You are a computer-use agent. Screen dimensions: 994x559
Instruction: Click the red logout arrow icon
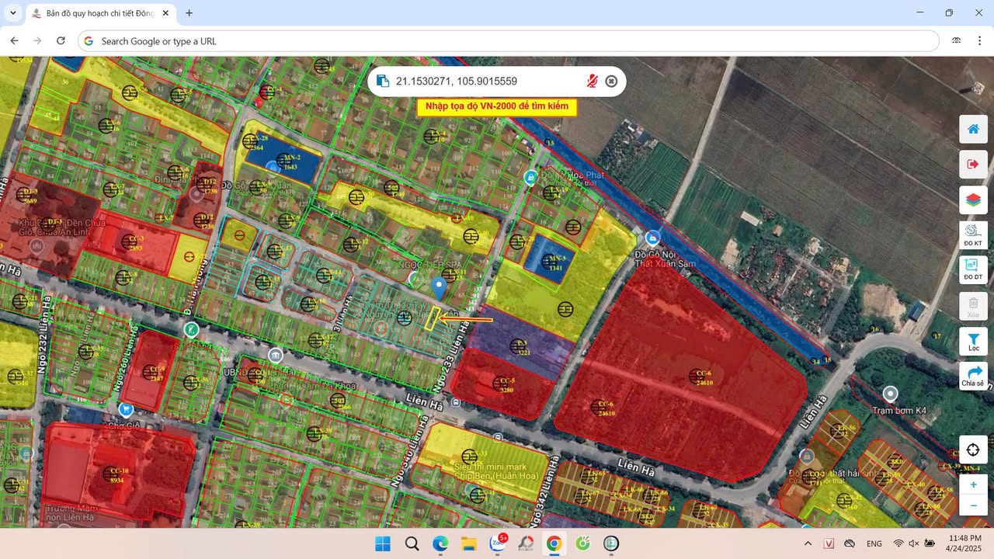[973, 164]
